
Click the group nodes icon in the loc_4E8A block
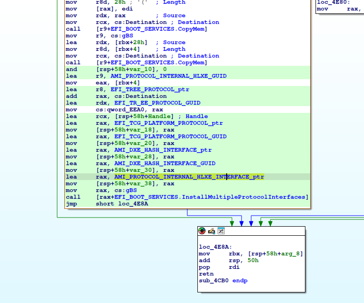point(221,231)
